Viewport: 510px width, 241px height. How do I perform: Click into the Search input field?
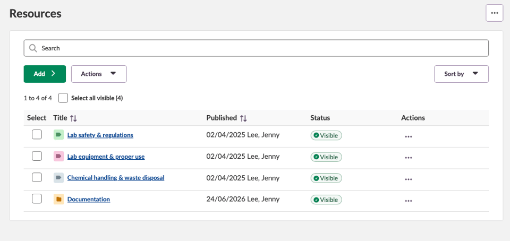[256, 48]
